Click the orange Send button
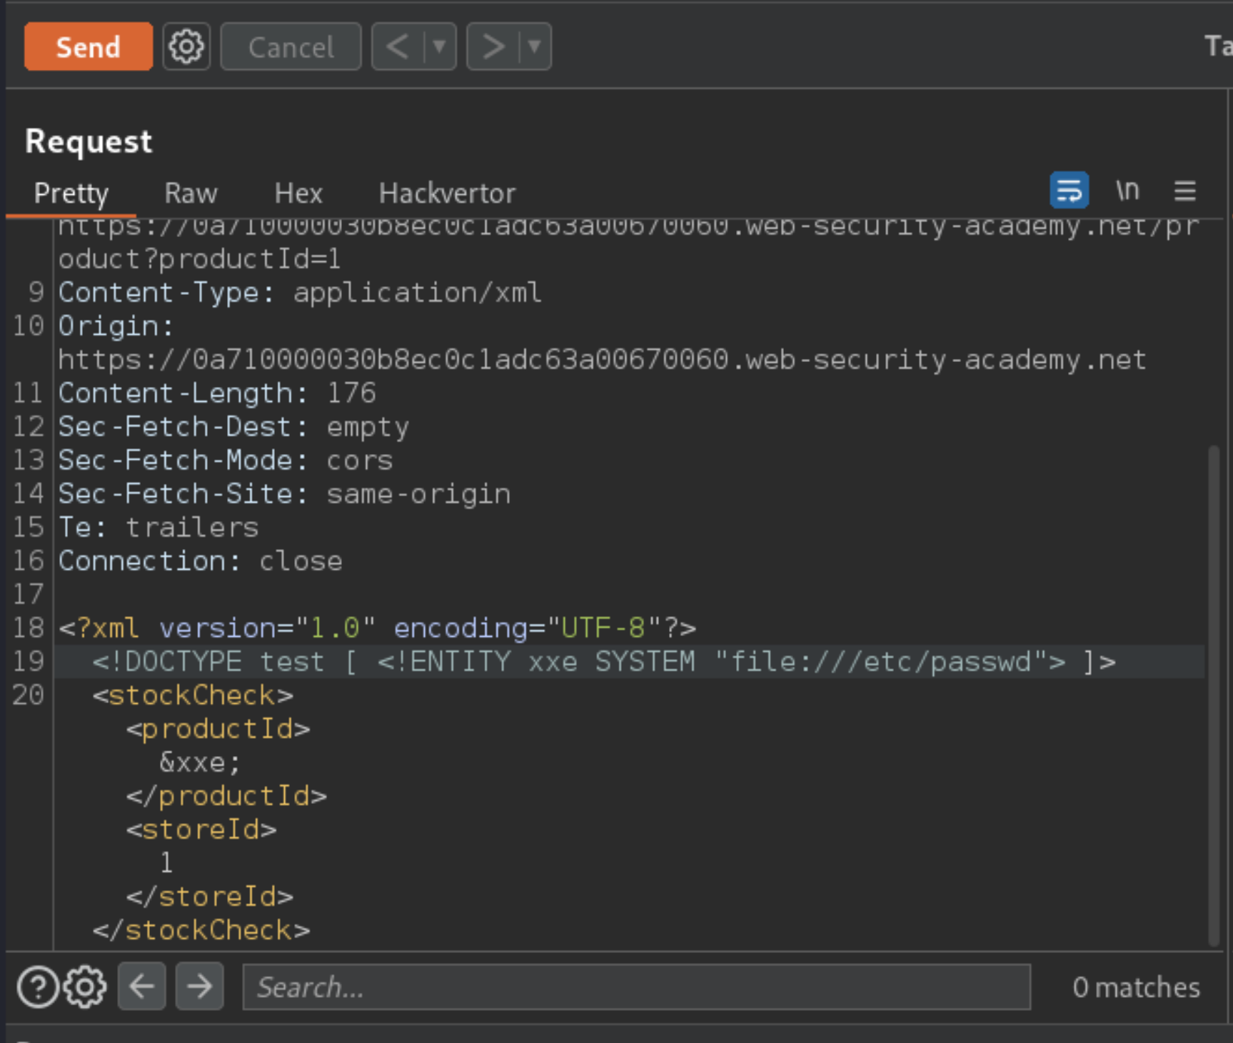1233x1043 pixels. 88,46
